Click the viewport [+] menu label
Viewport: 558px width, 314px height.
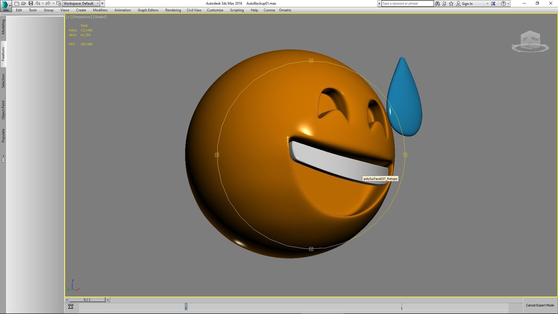[x=69, y=17]
